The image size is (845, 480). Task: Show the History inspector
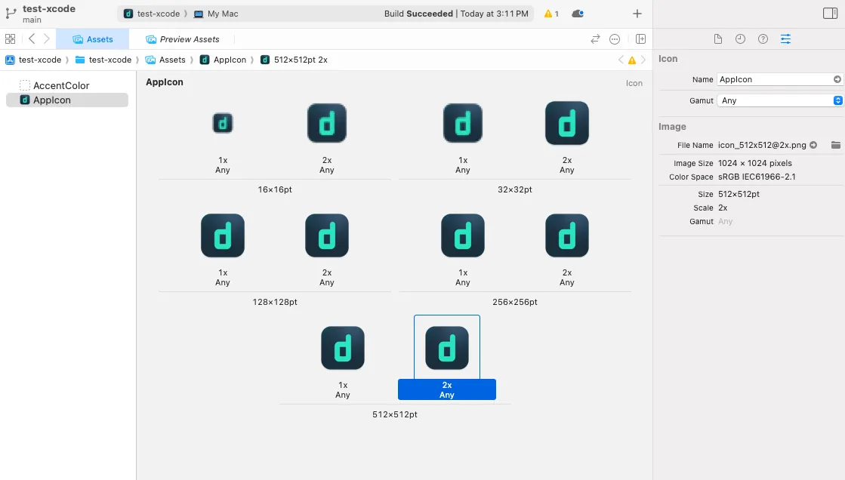click(740, 38)
